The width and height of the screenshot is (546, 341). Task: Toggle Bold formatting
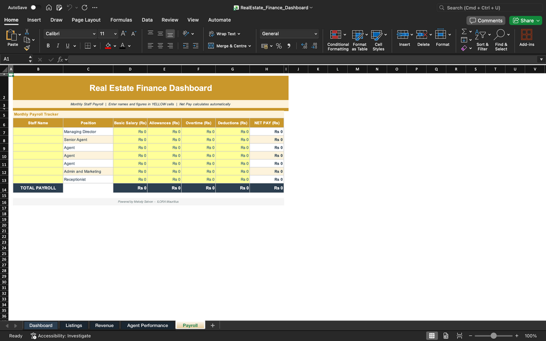click(48, 46)
